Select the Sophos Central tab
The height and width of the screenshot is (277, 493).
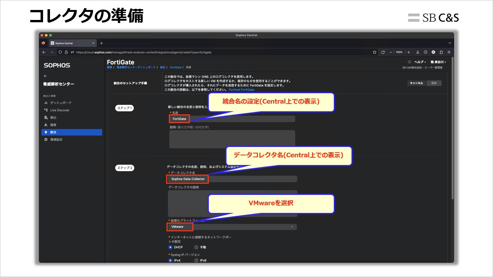click(72, 43)
